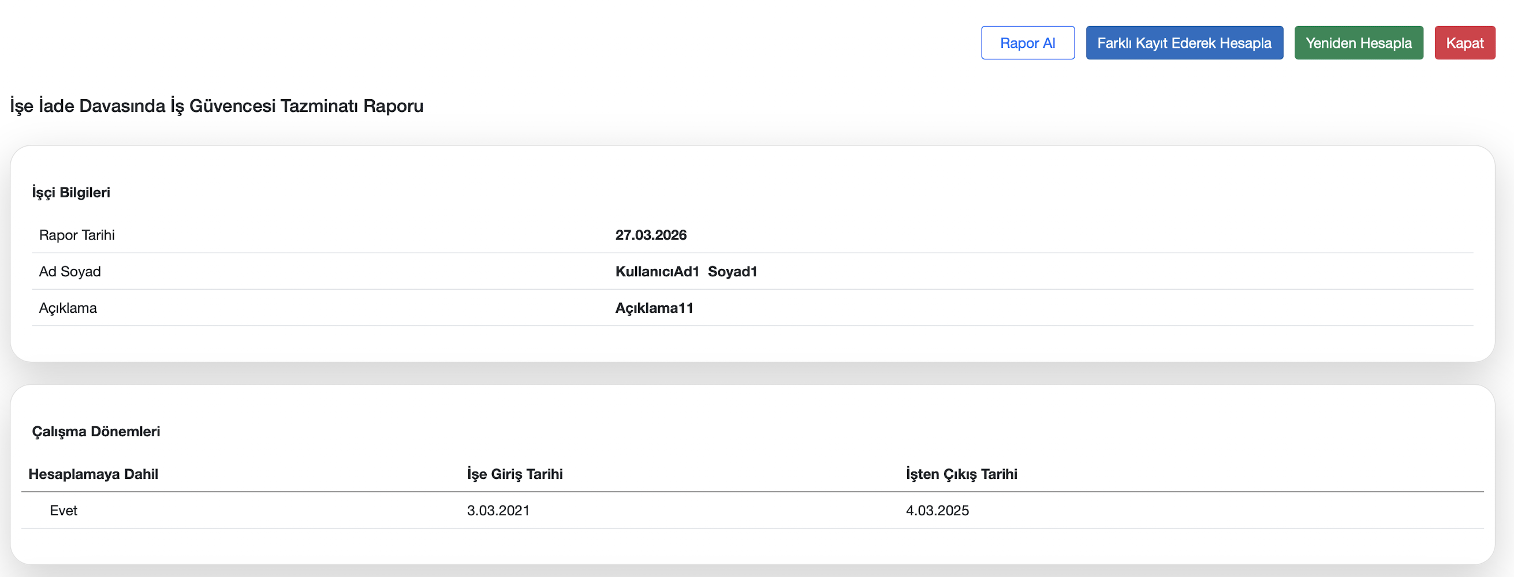Select the Evet cell in the table
This screenshot has width=1514, height=577.
point(64,511)
